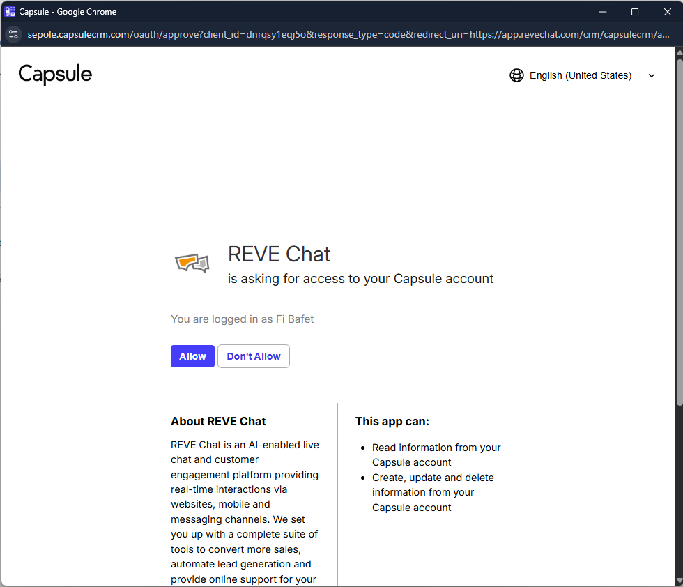Viewport: 683px width, 587px height.
Task: Maximize the Capsule Chrome window
Action: [635, 12]
